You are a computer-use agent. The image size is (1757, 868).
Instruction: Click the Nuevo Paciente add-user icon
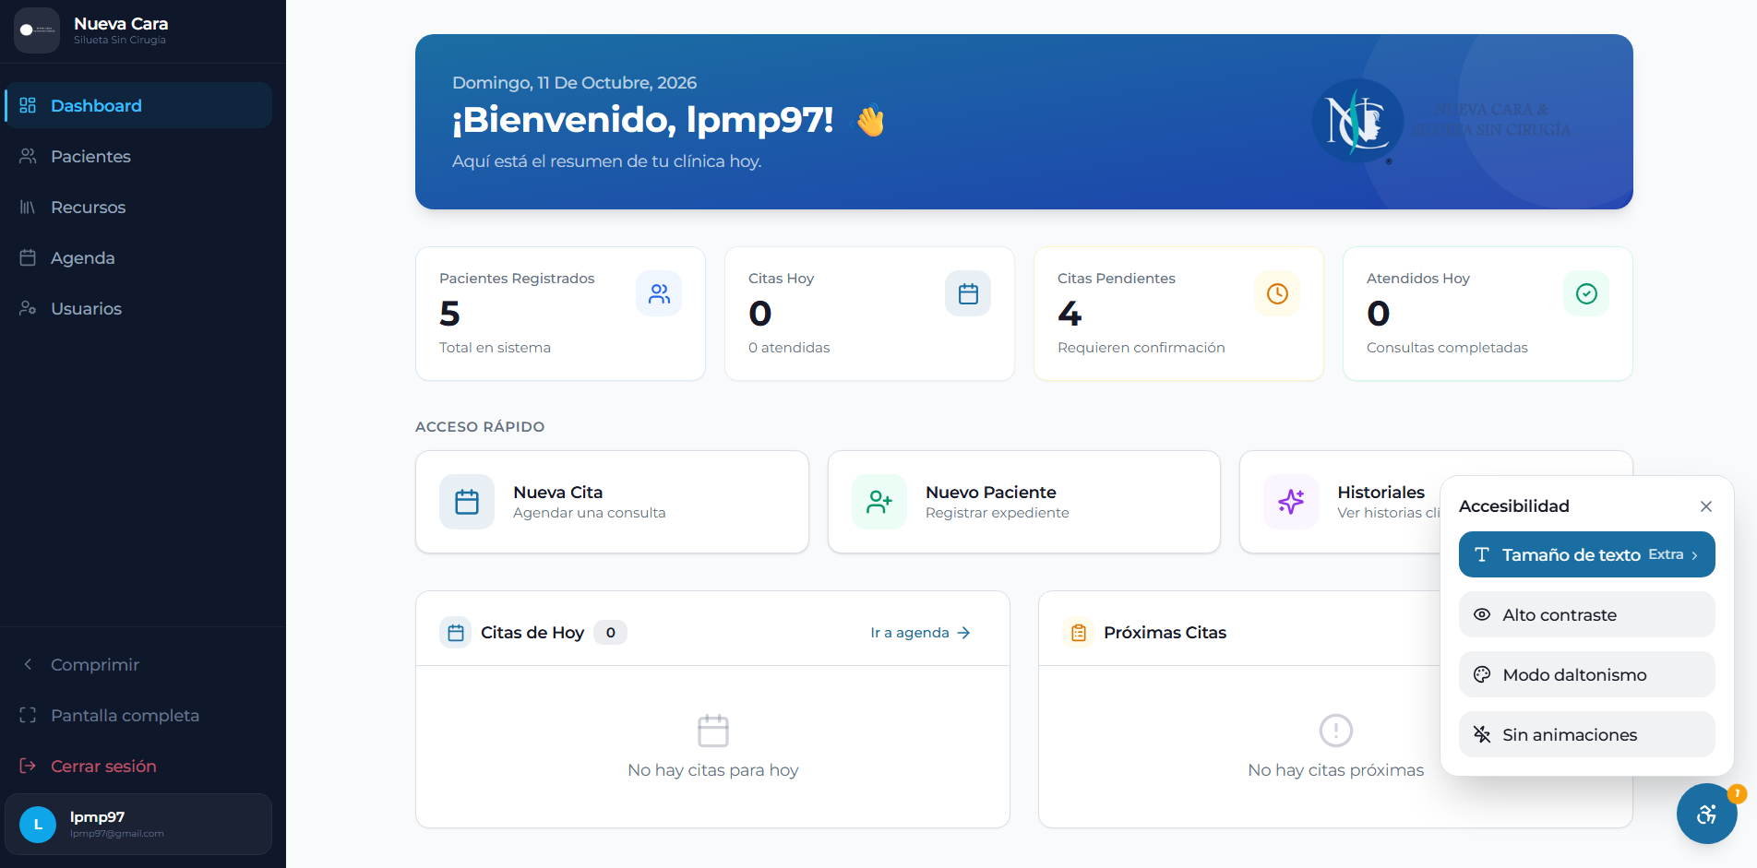pyautogui.click(x=879, y=502)
